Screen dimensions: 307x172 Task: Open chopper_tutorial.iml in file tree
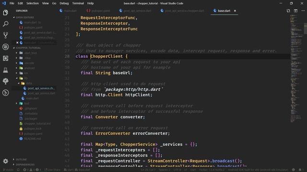pos(37,124)
